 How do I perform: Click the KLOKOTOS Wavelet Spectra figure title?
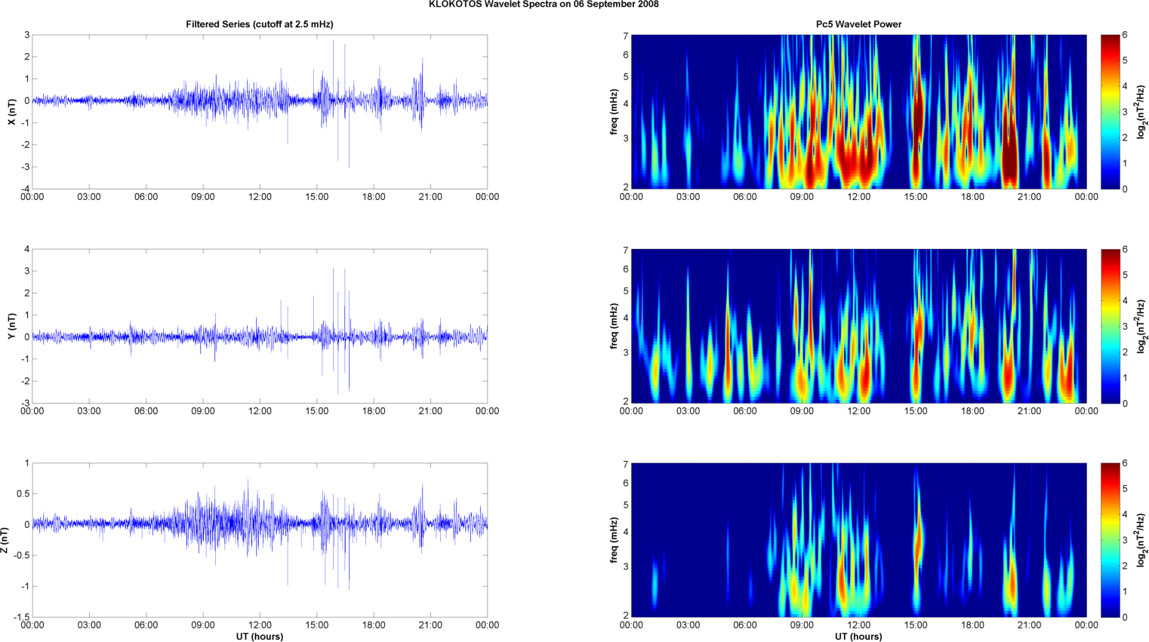pos(544,5)
